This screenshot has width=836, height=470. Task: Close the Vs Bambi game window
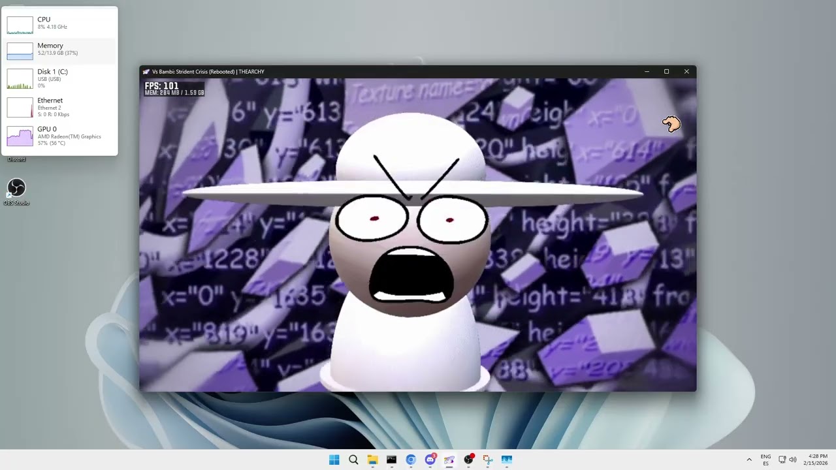(x=686, y=72)
